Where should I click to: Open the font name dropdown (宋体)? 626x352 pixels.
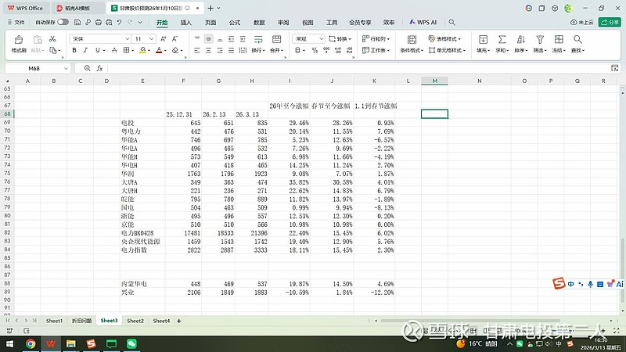pyautogui.click(x=99, y=38)
